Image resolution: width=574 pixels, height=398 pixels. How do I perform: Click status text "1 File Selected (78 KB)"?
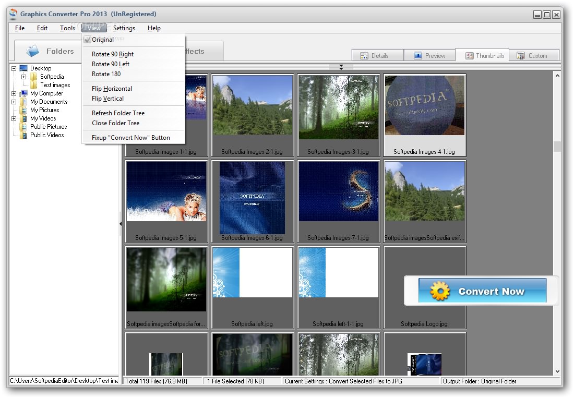coord(235,381)
